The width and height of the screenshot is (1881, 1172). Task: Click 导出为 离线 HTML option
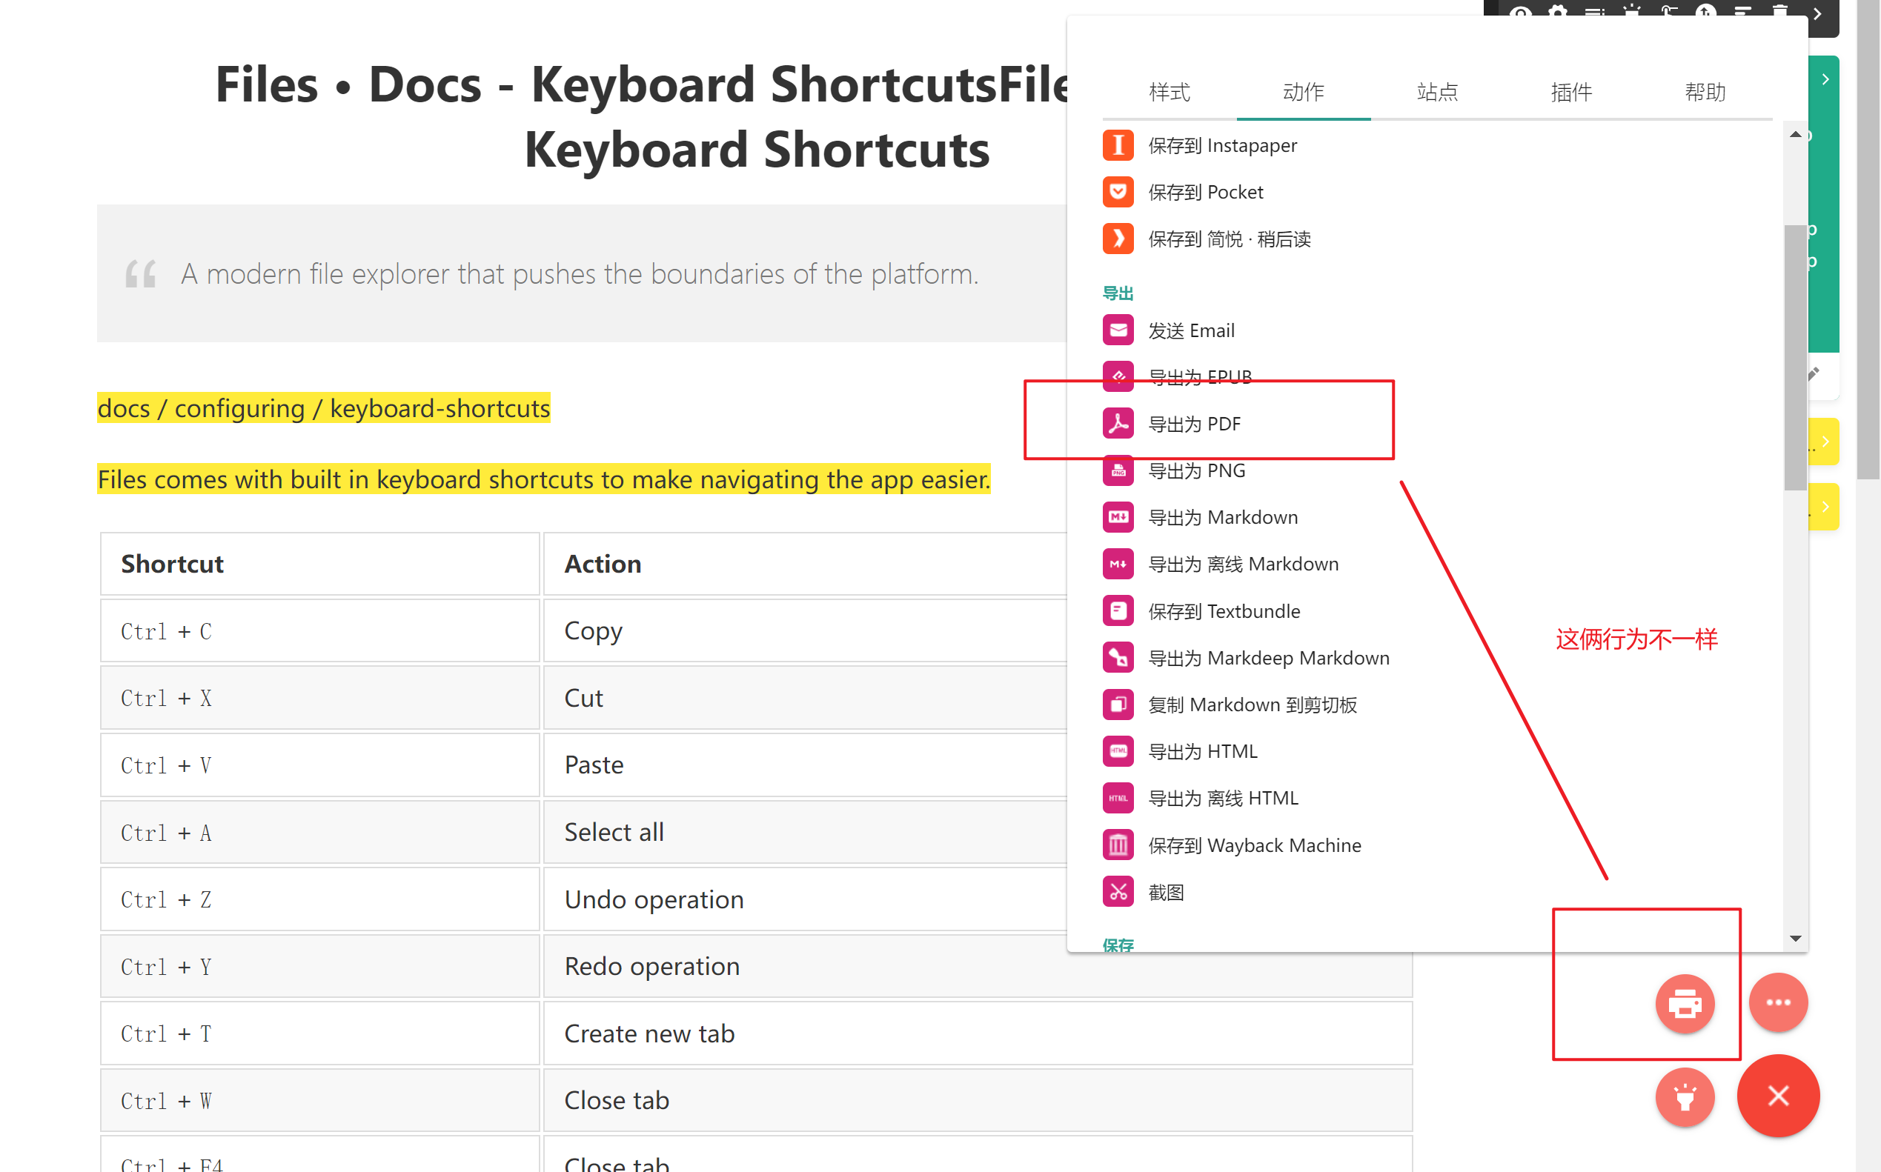[1222, 798]
